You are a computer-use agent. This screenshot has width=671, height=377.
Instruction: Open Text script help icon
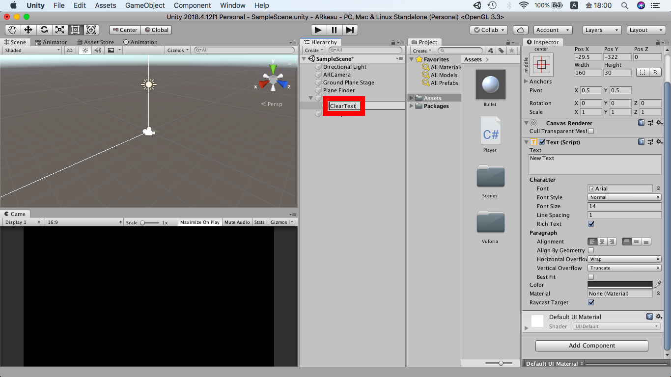pyautogui.click(x=641, y=142)
